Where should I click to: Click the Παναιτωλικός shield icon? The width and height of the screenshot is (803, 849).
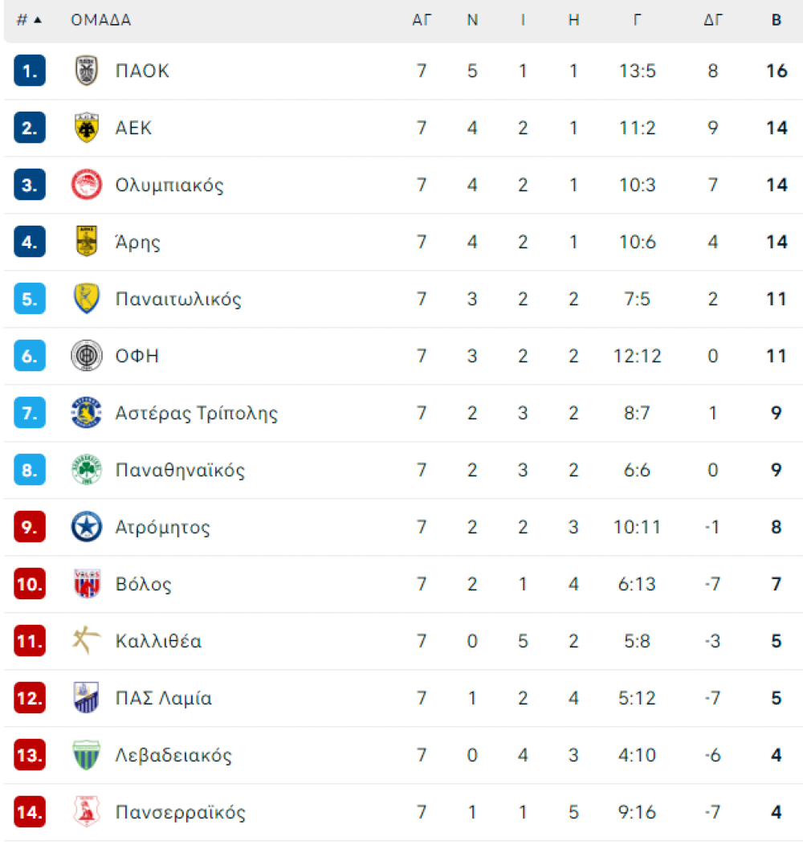coord(86,299)
